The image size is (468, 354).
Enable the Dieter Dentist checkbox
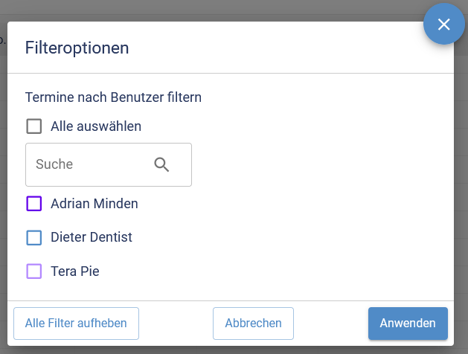[x=34, y=237]
